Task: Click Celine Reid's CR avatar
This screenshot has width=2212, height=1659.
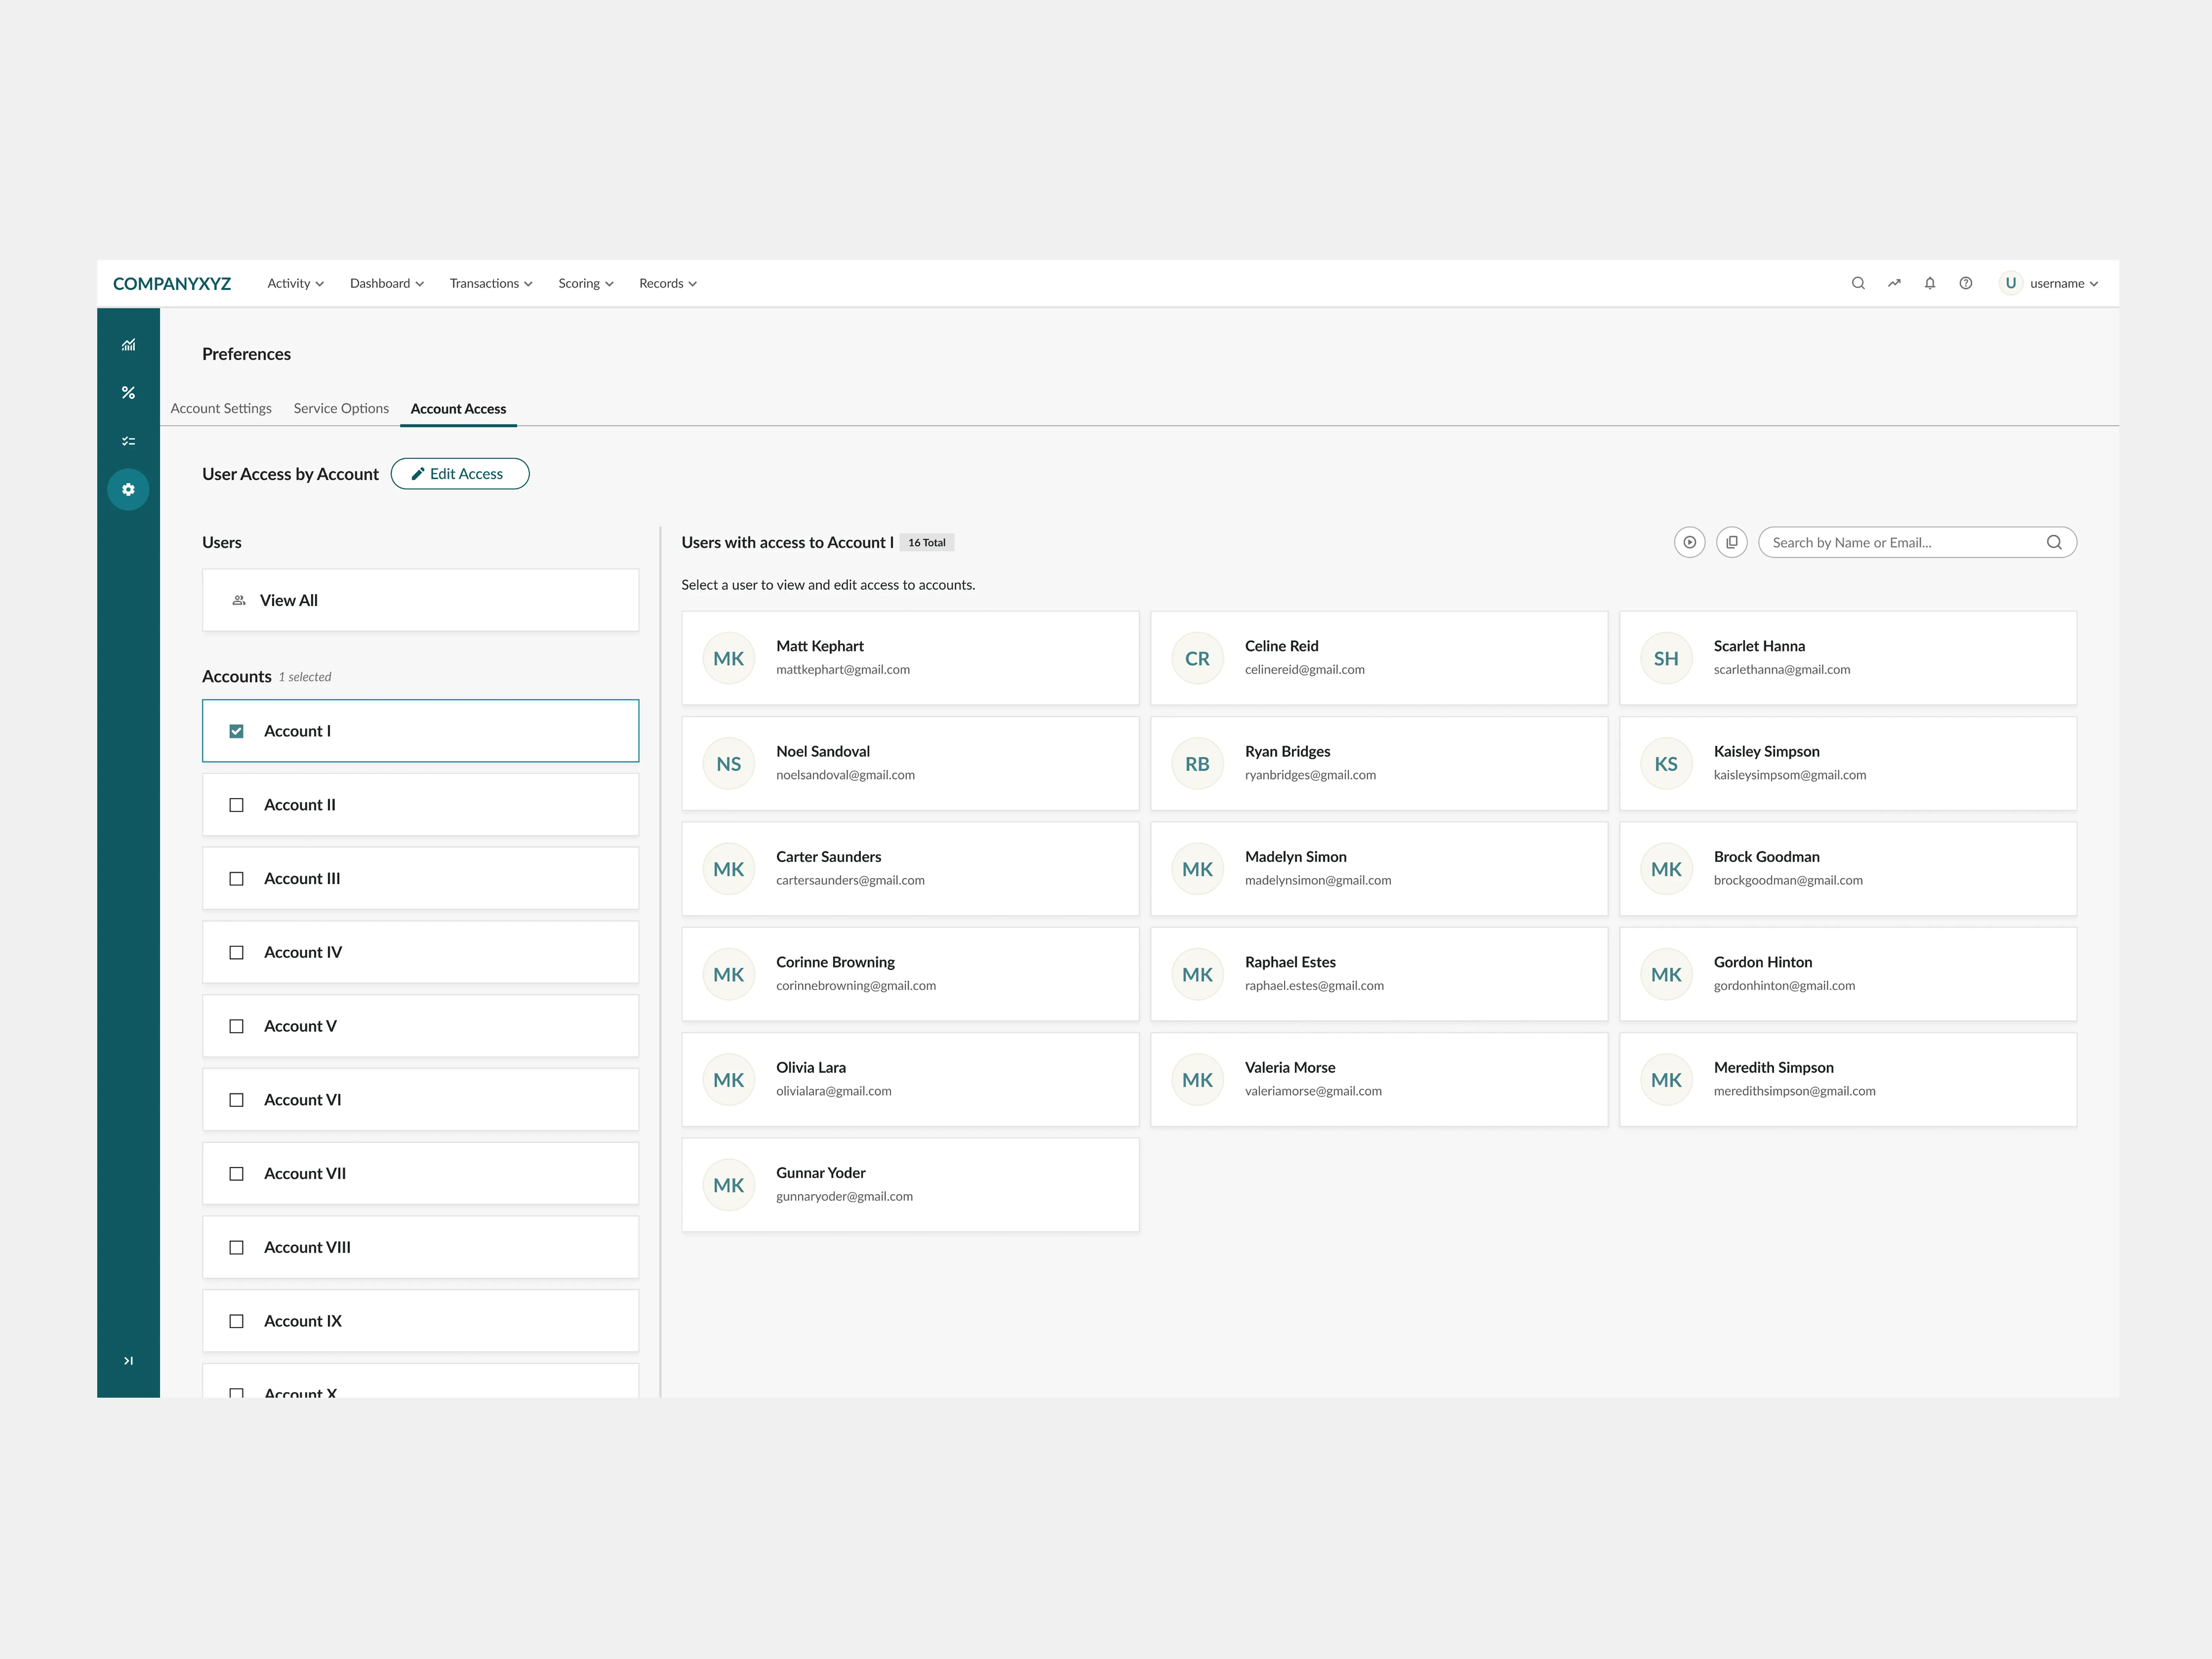Action: coord(1197,658)
